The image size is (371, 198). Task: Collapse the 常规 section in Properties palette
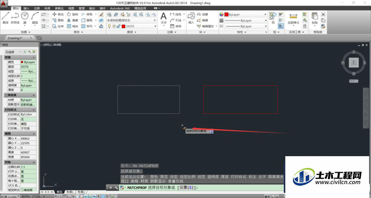pyautogui.click(x=34, y=57)
